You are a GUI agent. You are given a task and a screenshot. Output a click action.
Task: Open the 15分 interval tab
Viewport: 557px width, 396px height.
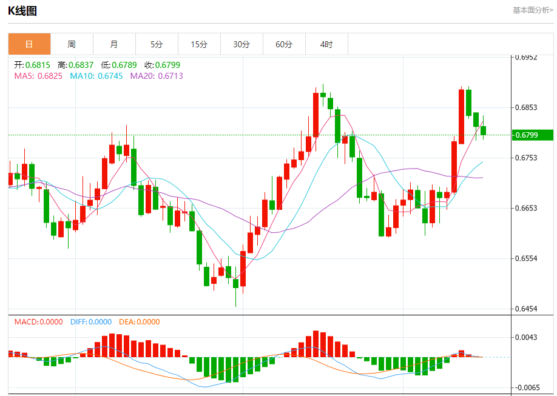point(199,44)
